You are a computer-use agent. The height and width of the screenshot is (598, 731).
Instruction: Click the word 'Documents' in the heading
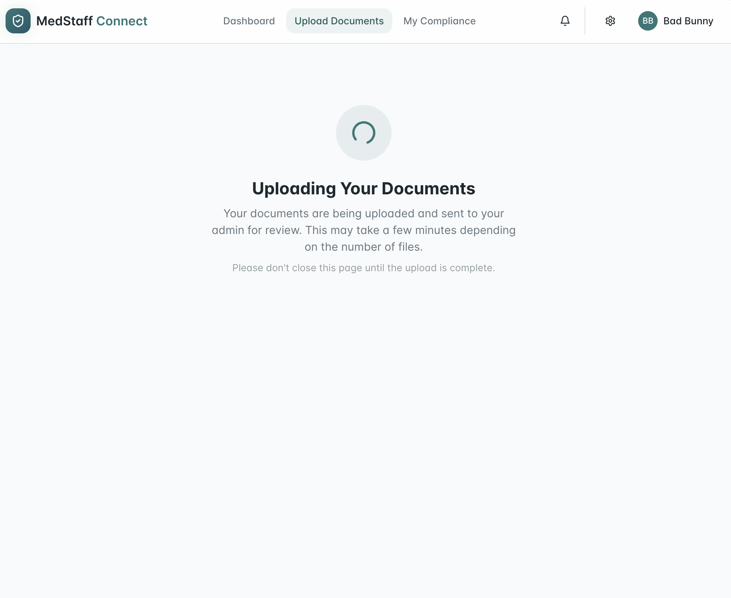[428, 188]
